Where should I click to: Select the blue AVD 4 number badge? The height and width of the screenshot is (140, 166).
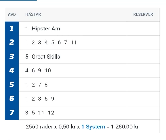[12, 70]
